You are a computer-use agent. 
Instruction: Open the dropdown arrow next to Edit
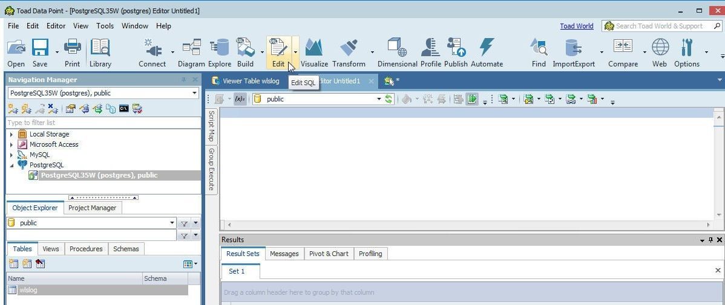click(295, 52)
